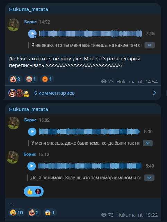167x222 pixels.
Task: Add the rolling-laughing reaction with 10
Action: pos(17,213)
